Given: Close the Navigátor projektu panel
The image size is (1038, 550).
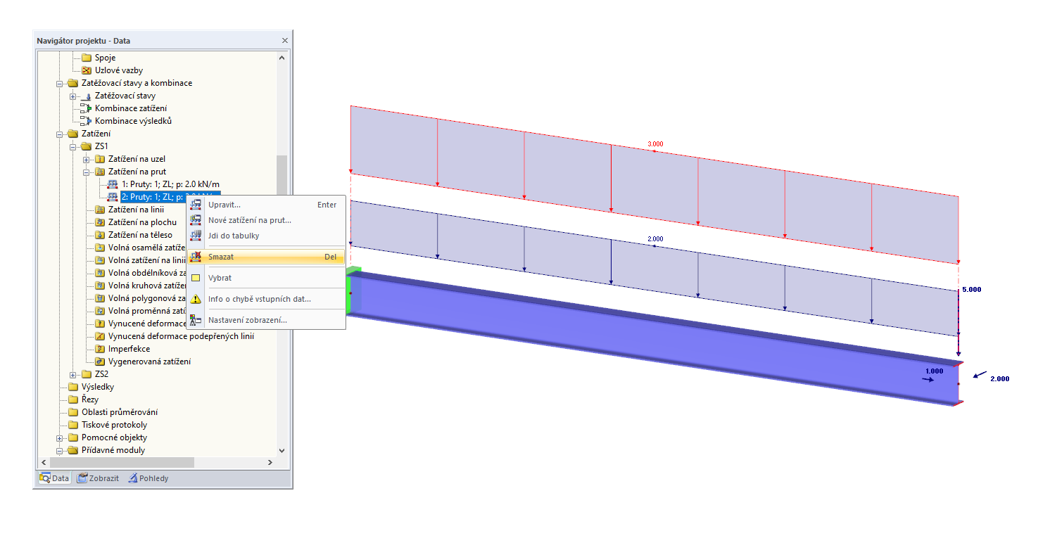Looking at the screenshot, I should (x=284, y=41).
